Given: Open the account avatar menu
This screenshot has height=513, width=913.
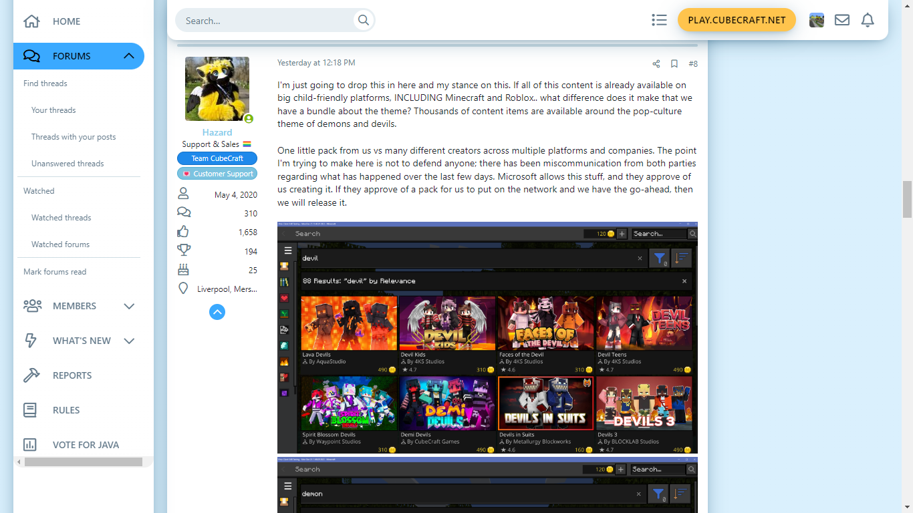Looking at the screenshot, I should tap(817, 20).
